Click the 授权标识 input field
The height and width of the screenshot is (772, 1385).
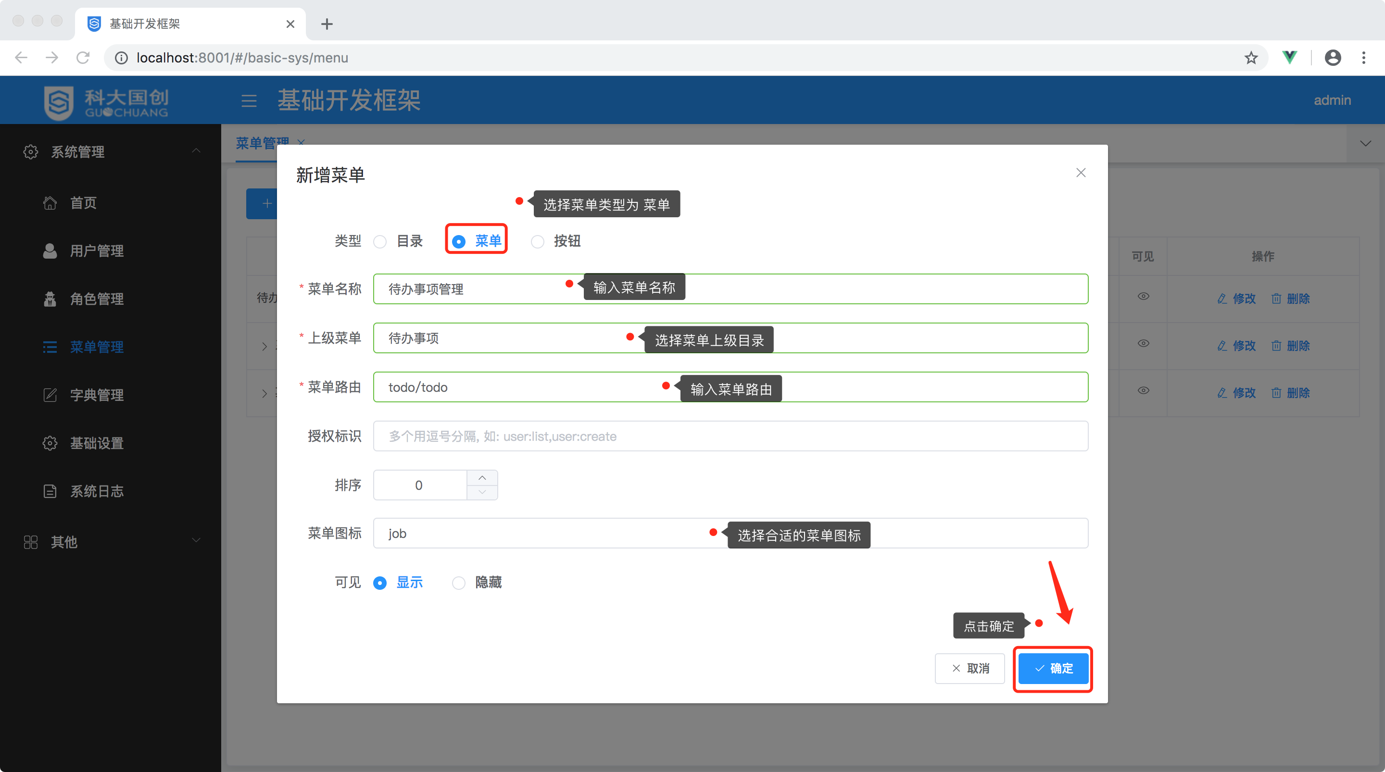pyautogui.click(x=730, y=436)
